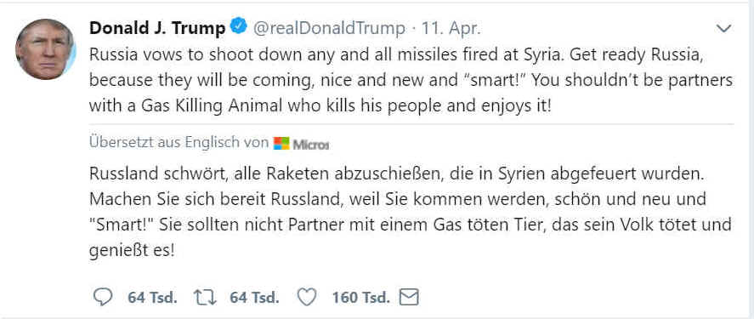754x319 pixels.
Task: Click the retweet arrows icon
Action: (x=206, y=298)
